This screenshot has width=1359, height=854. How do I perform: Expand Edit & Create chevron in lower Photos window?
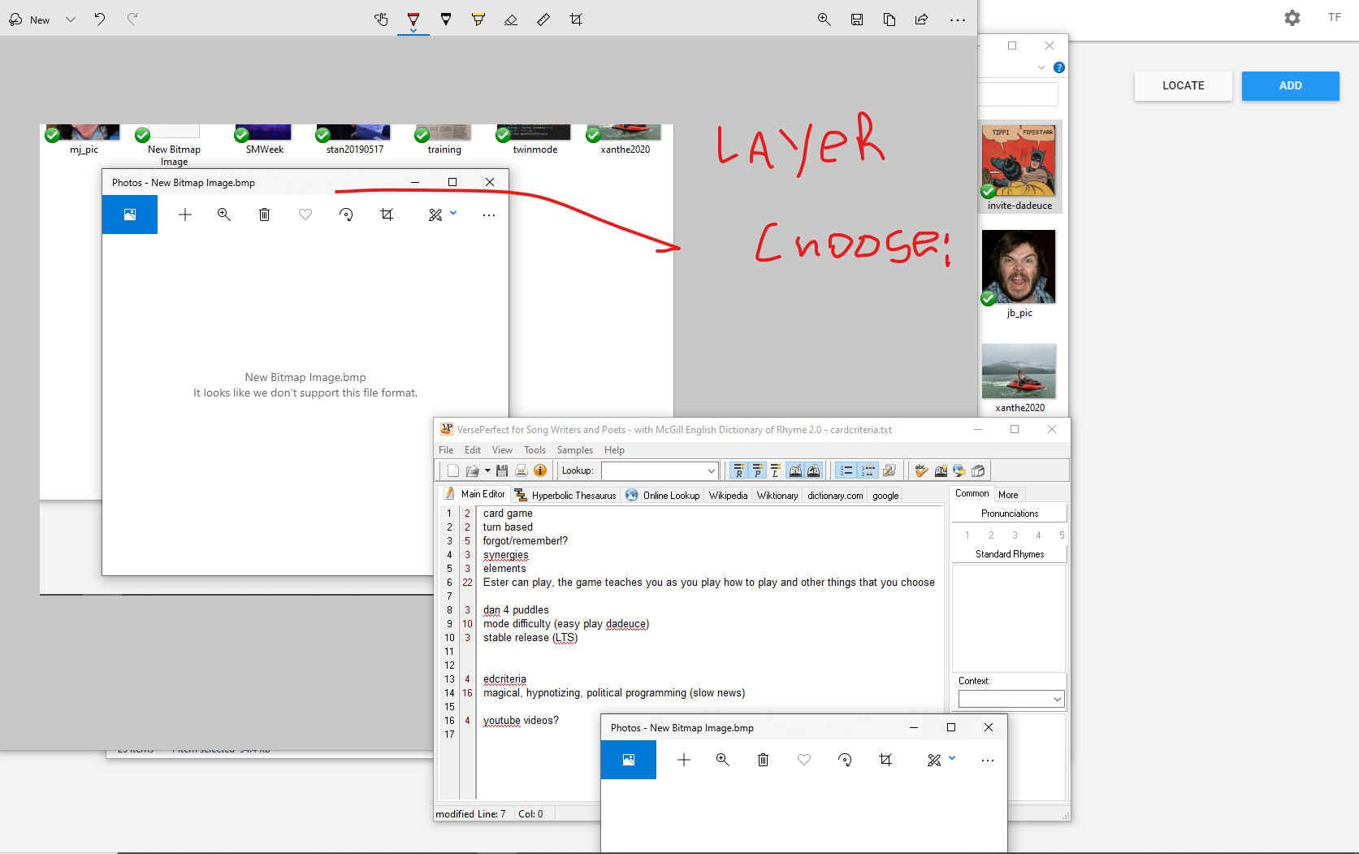[952, 758]
